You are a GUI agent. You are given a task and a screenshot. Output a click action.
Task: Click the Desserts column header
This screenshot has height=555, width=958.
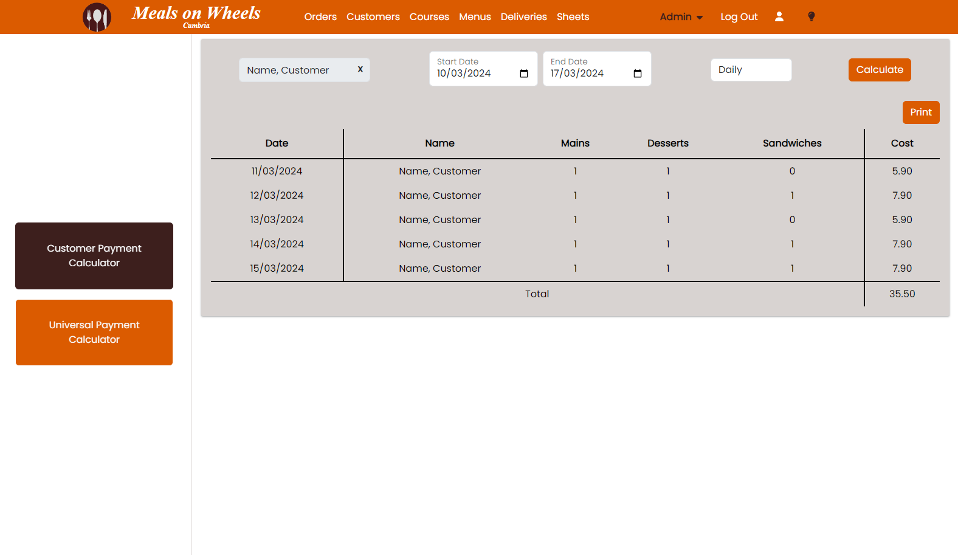pos(668,143)
